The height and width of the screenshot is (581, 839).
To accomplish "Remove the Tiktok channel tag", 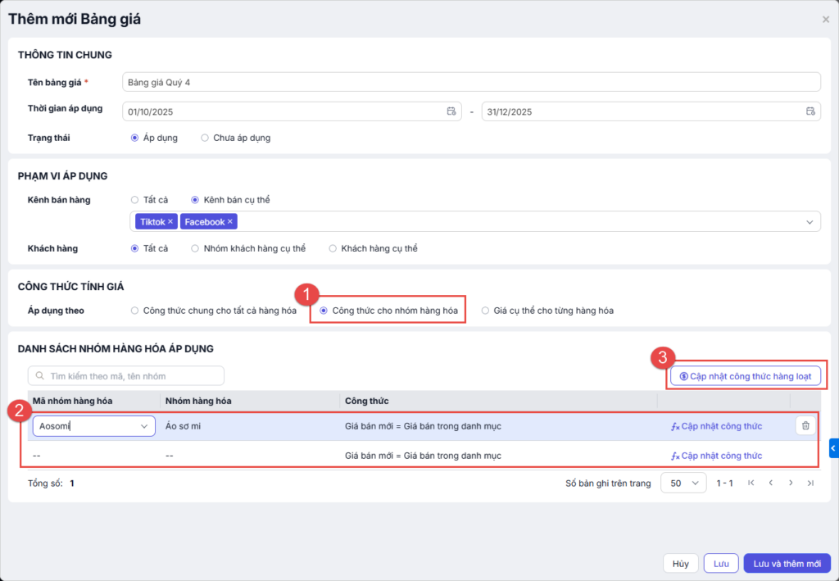I will point(170,222).
